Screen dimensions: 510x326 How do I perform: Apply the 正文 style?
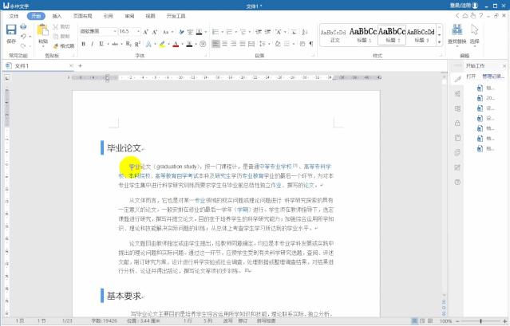pyautogui.click(x=334, y=35)
